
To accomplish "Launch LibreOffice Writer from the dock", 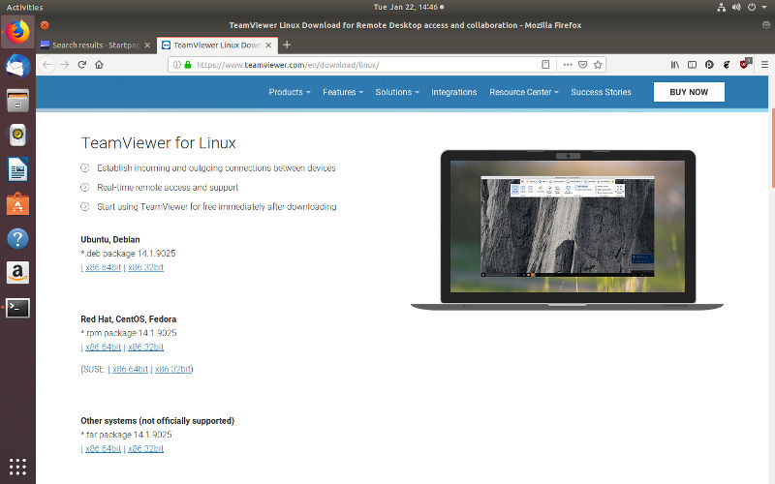I will [17, 169].
